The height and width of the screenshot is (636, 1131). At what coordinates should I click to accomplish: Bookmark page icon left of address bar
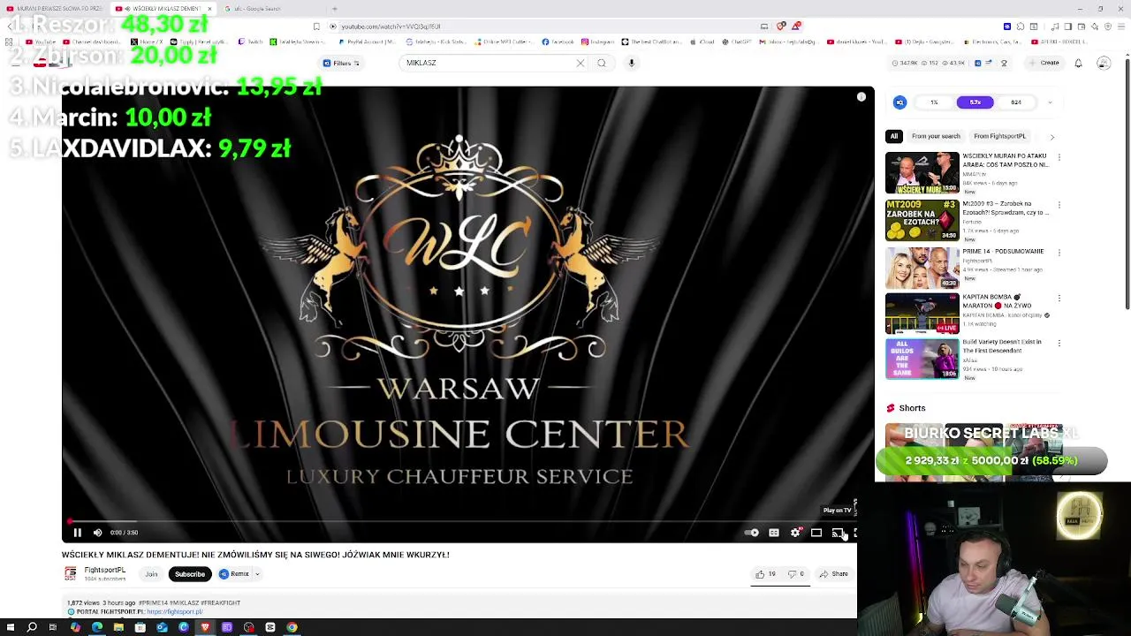pos(316,26)
